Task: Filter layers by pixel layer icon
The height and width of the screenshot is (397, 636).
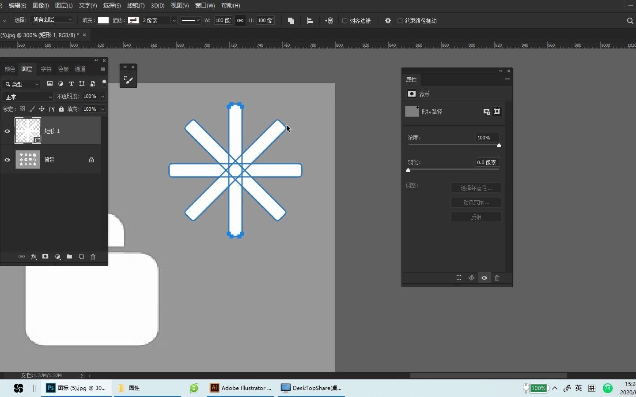Action: coord(50,84)
